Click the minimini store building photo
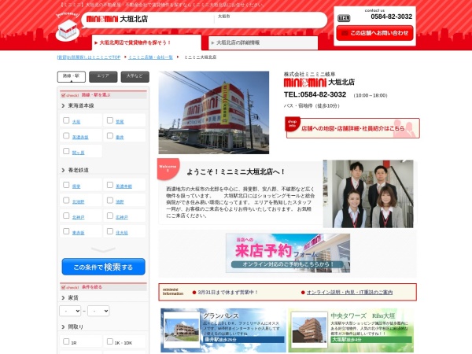The image size is (472, 354). pos(214,112)
